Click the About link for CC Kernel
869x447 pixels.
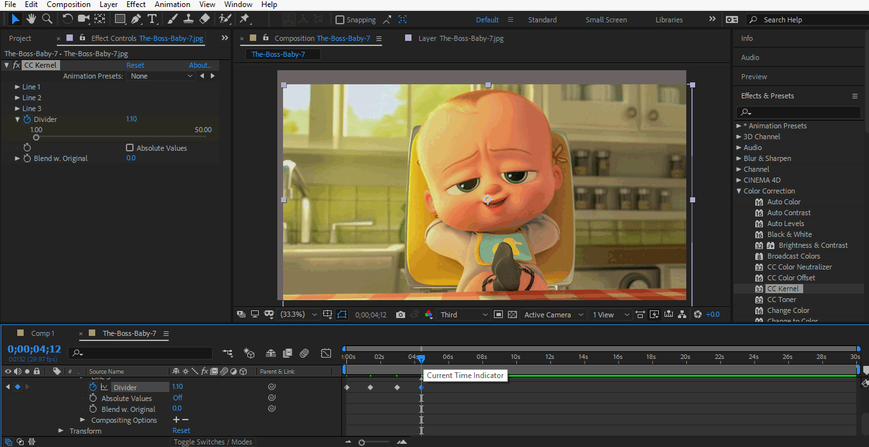[200, 64]
